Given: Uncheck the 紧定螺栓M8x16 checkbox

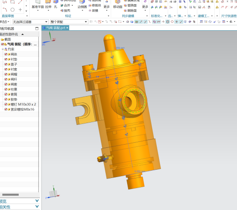Looking at the screenshot, I should coord(6,109).
